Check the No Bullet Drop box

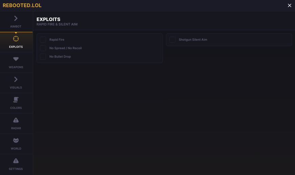pos(43,57)
